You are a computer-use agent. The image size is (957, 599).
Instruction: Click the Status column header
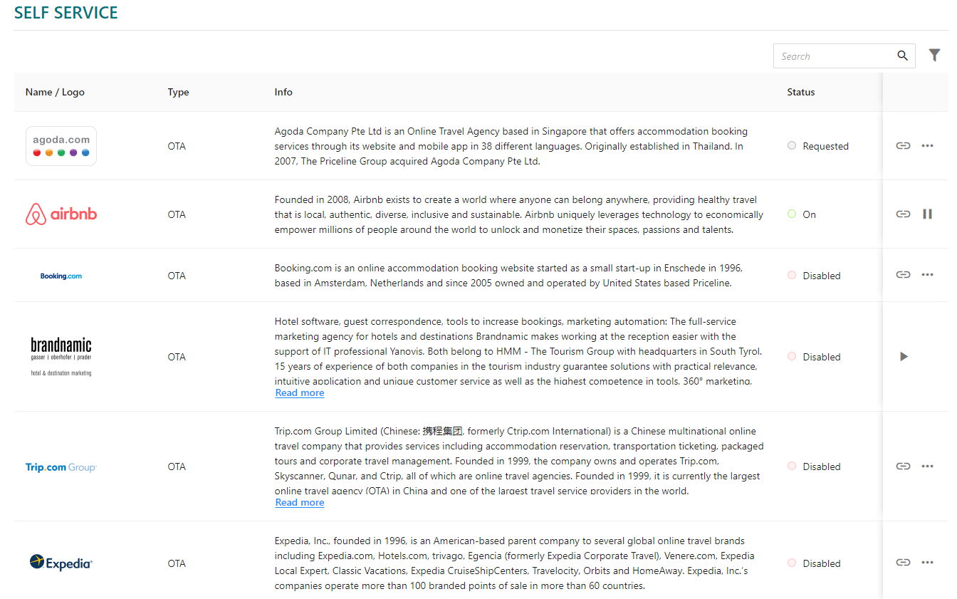point(800,92)
